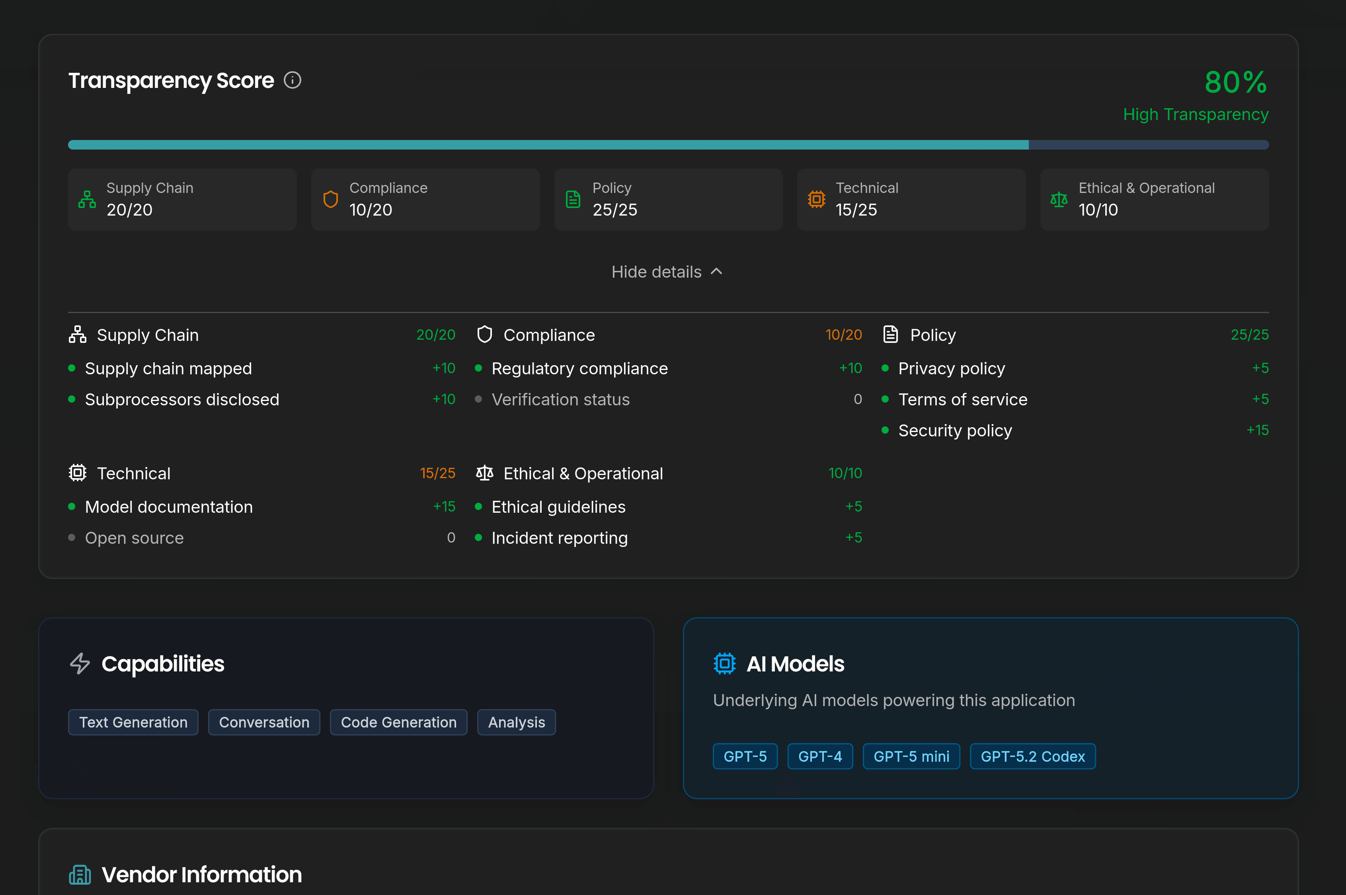The height and width of the screenshot is (895, 1346).
Task: Click the orange Technical chip icon
Action: pos(816,199)
